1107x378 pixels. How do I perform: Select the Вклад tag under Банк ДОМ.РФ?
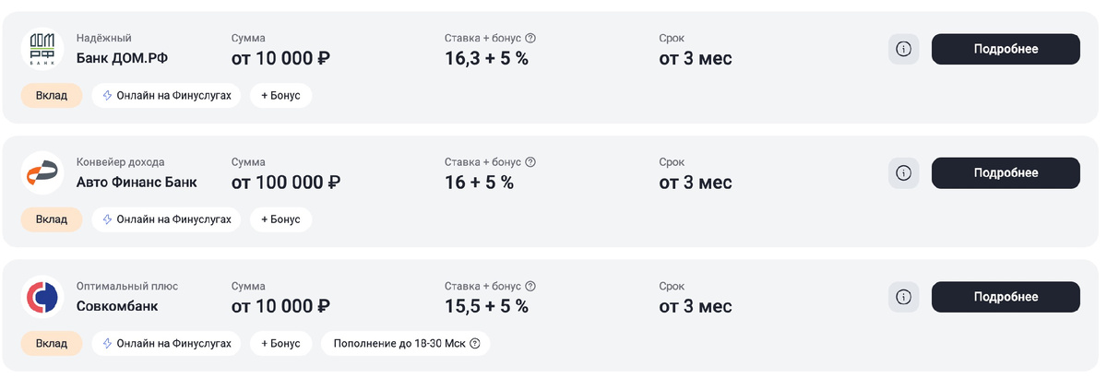pos(52,96)
